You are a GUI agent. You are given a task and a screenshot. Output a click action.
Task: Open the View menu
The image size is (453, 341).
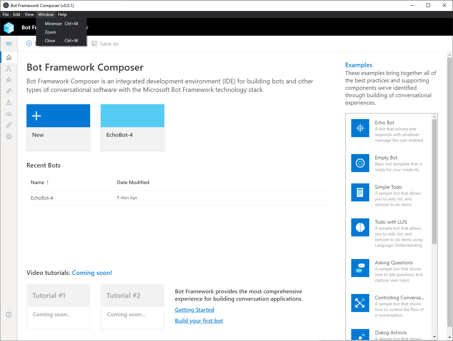click(x=29, y=14)
